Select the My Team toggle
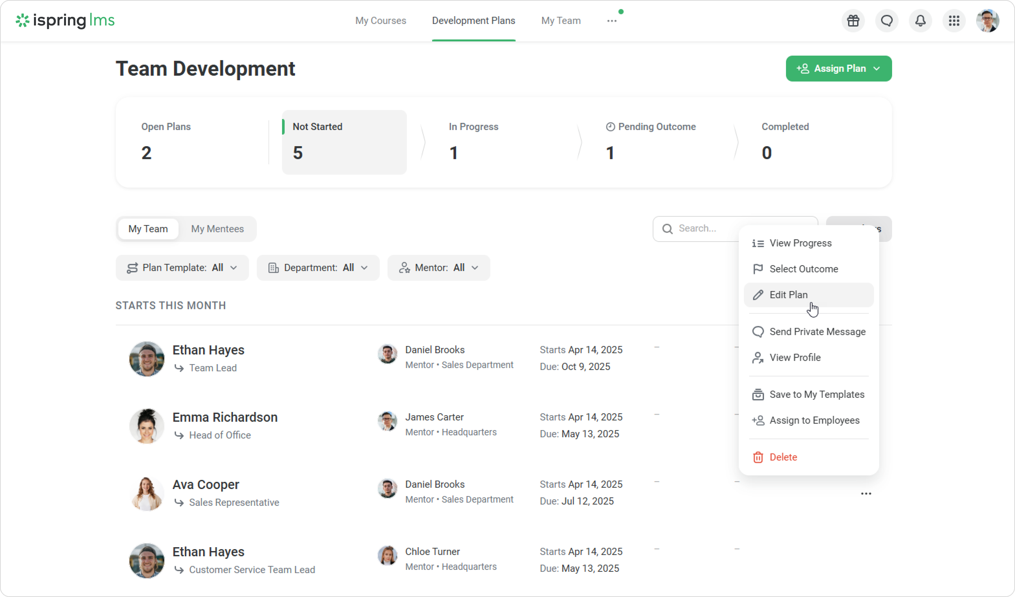The width and height of the screenshot is (1015, 597). [148, 229]
